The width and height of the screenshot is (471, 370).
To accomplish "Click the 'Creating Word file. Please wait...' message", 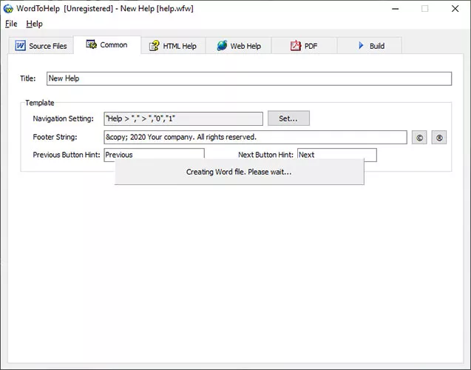I will coord(239,172).
